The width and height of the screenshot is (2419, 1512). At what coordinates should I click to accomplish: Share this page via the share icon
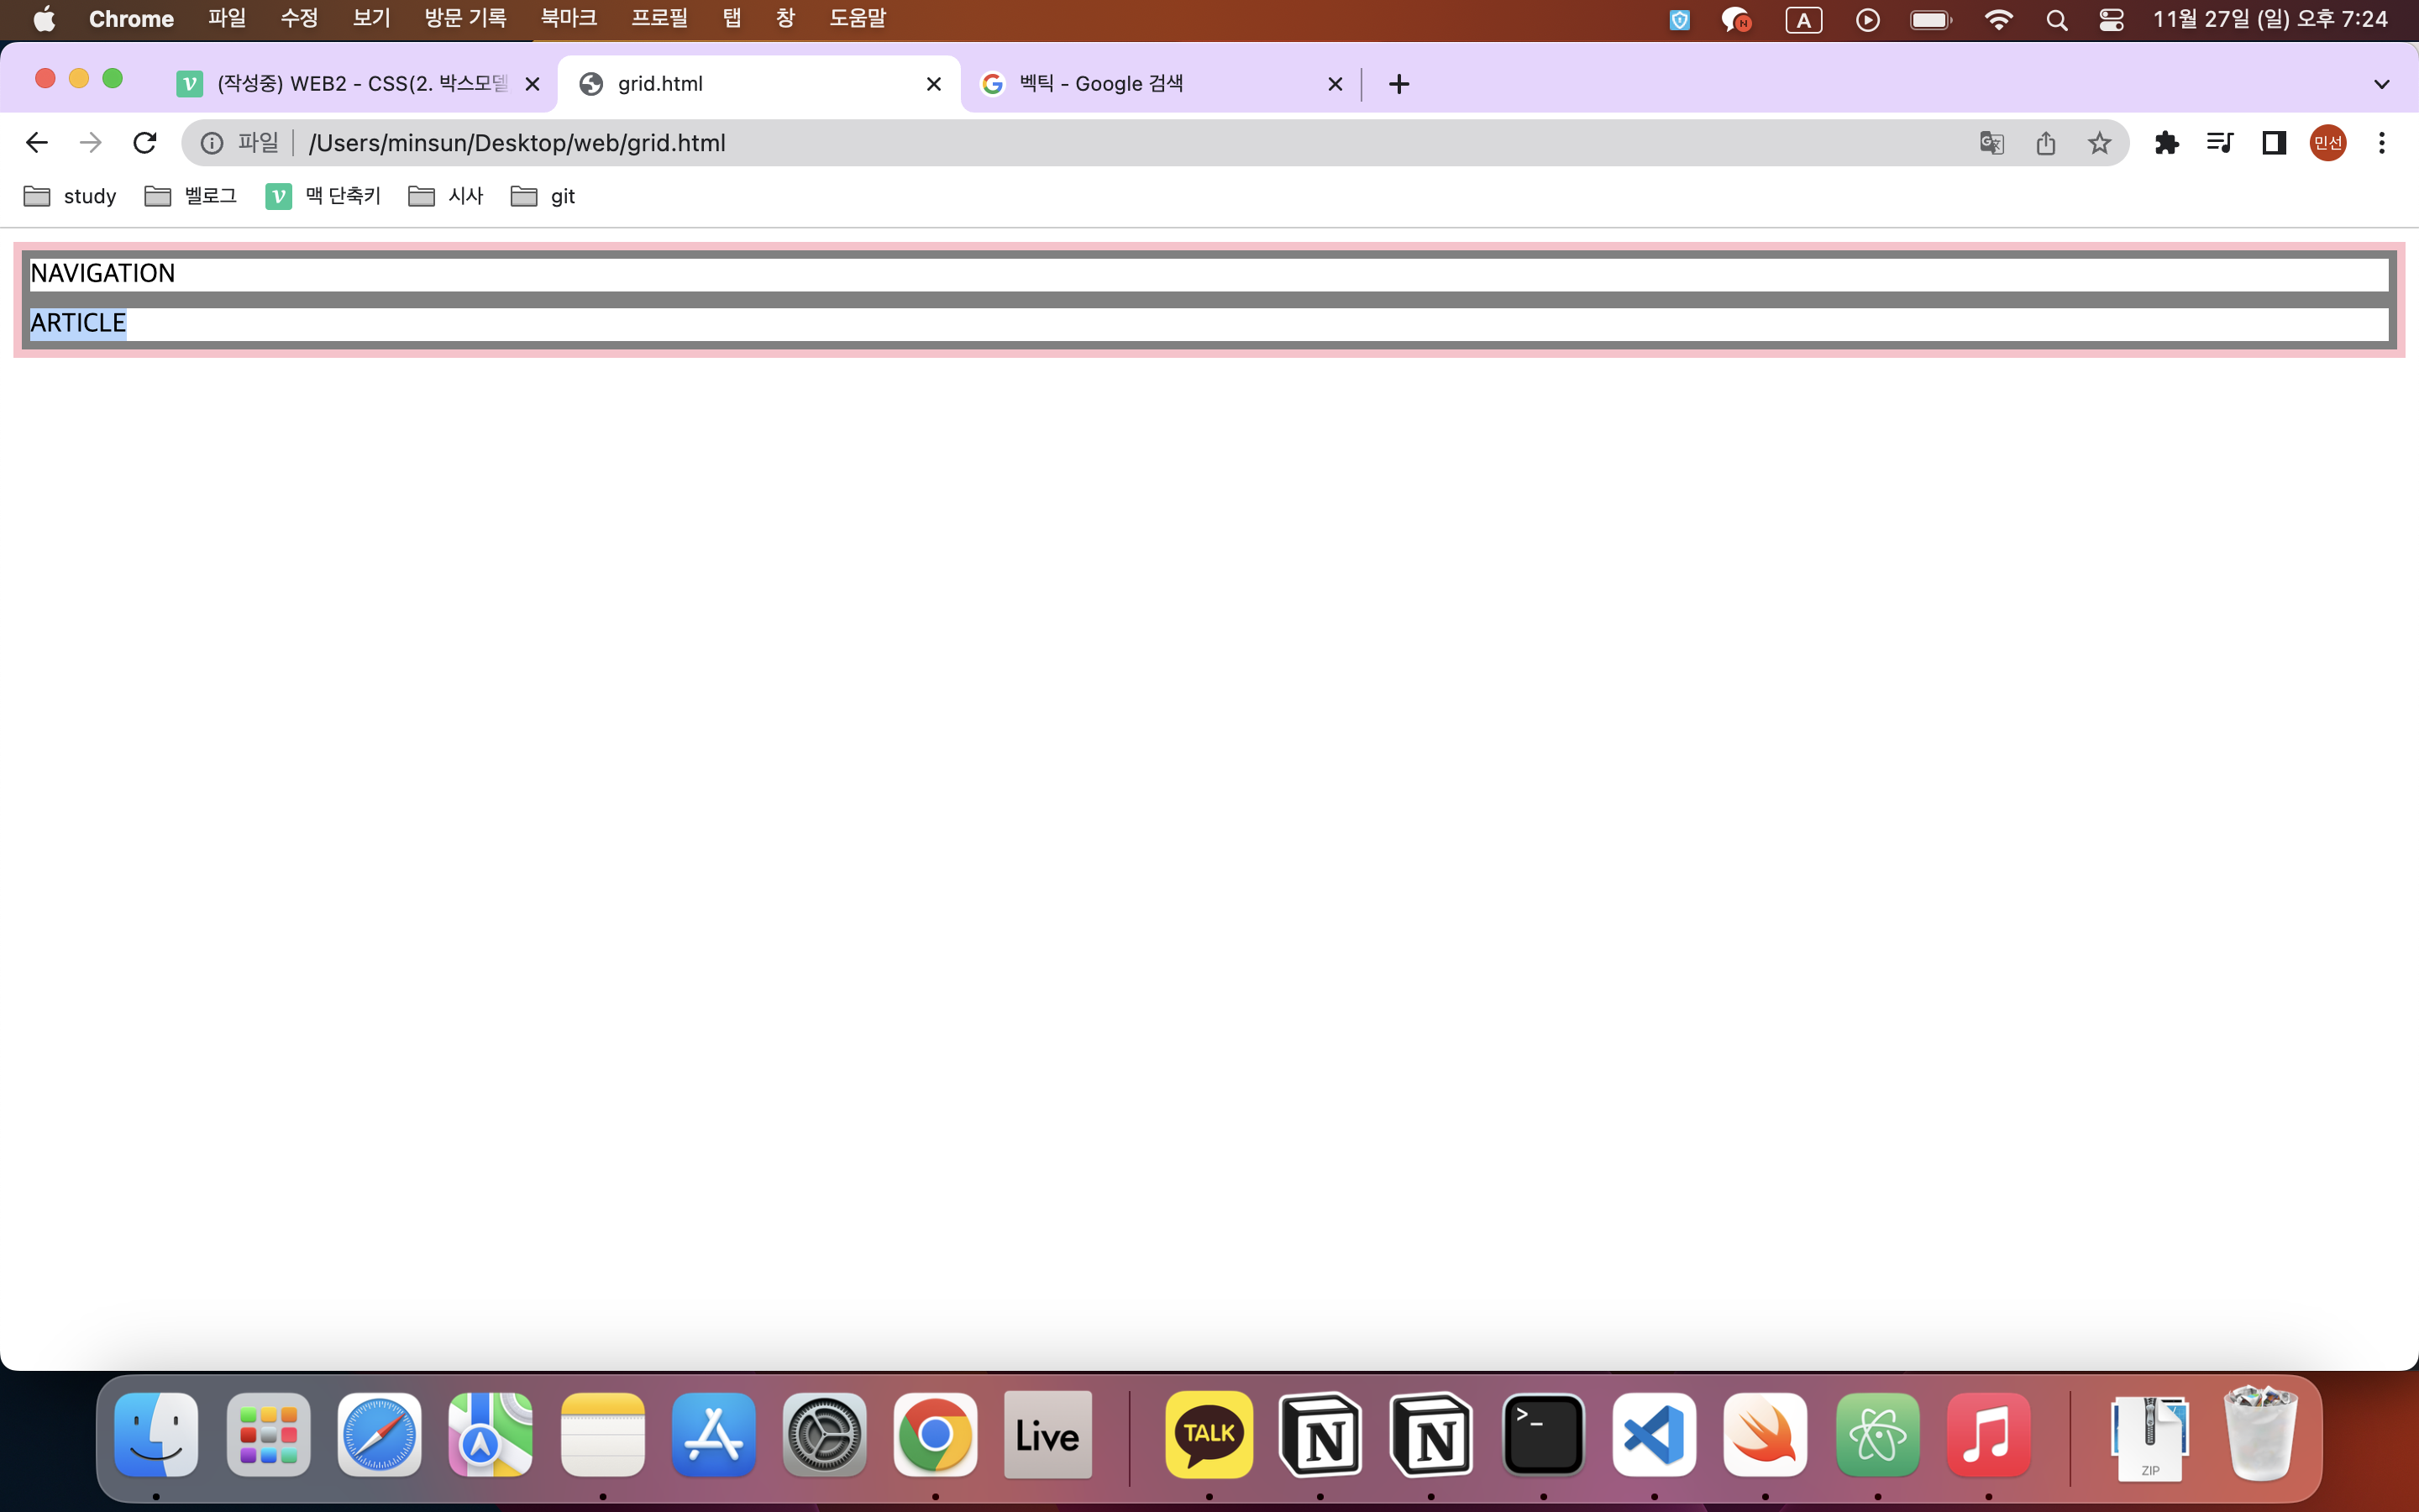(2045, 143)
